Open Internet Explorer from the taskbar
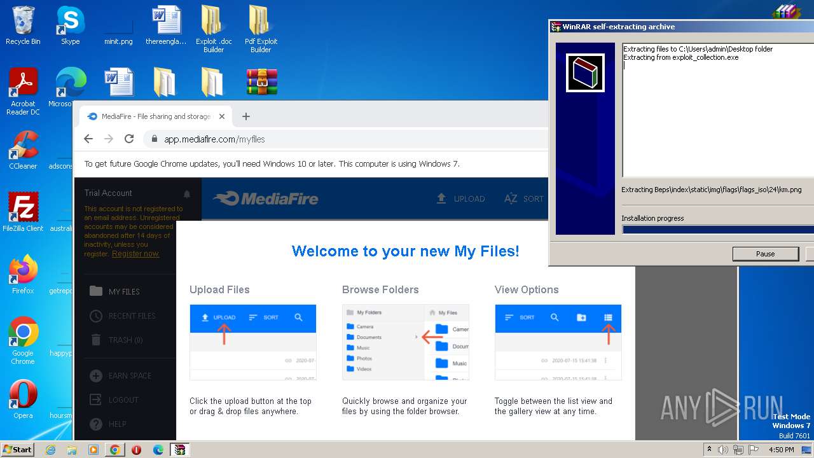 tap(51, 450)
